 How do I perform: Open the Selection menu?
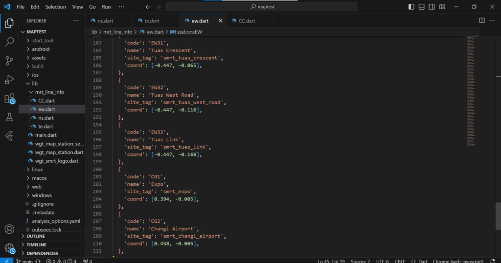55,7
